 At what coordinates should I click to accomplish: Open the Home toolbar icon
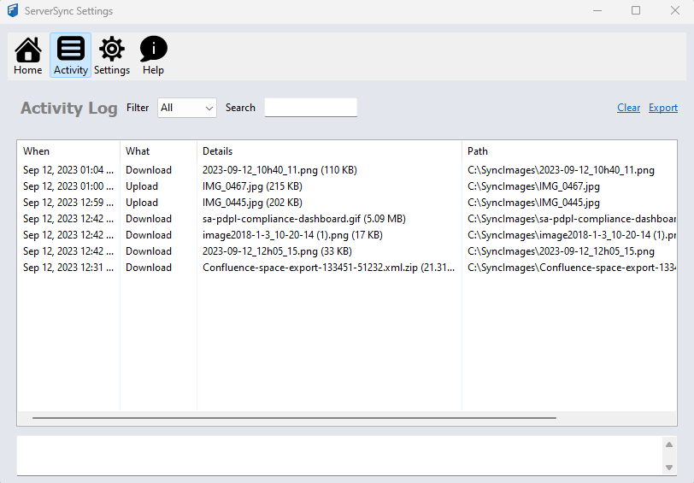coord(27,56)
